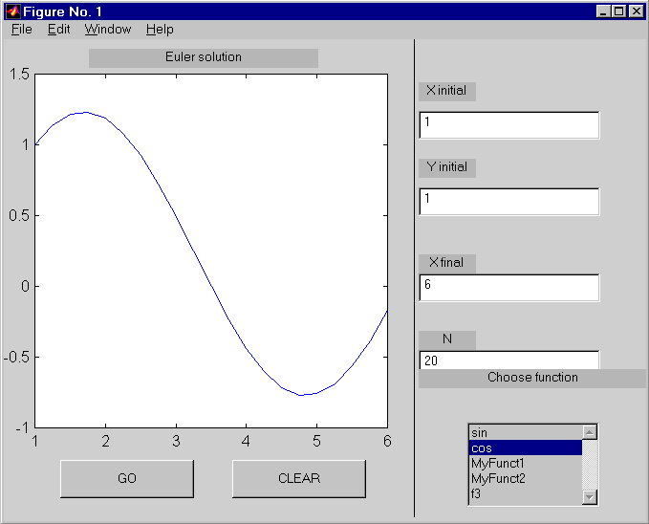Click the N label
The width and height of the screenshot is (649, 524).
pos(447,339)
